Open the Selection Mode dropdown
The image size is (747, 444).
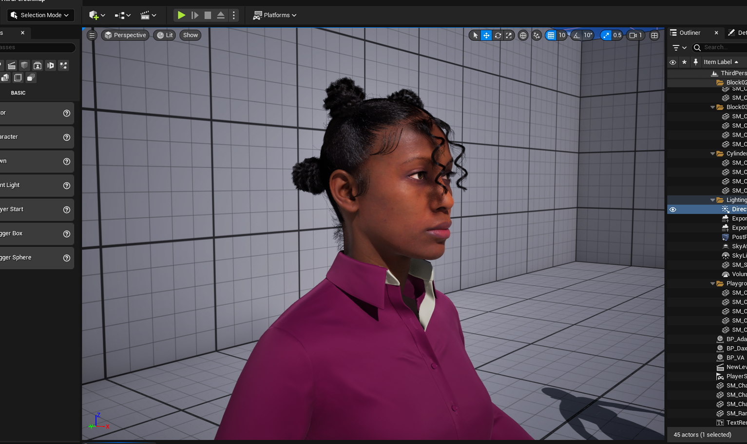tap(40, 15)
